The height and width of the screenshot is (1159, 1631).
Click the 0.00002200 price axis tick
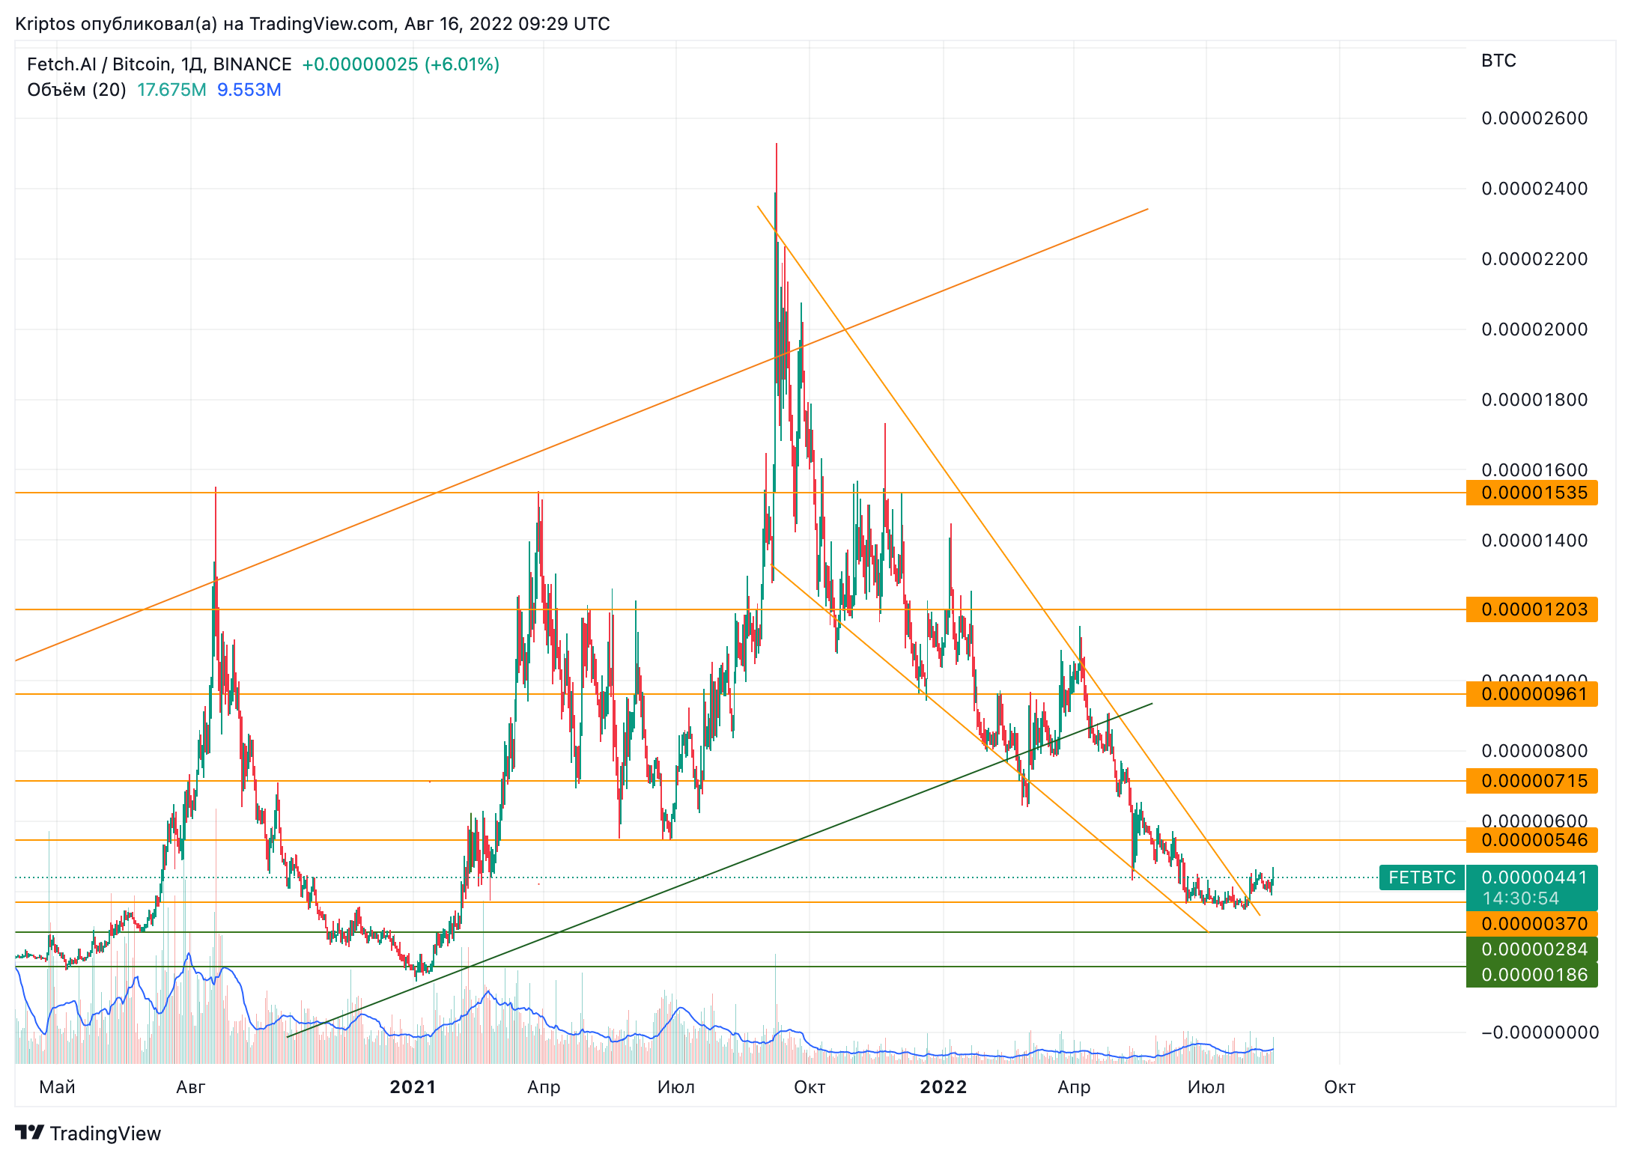(1534, 259)
